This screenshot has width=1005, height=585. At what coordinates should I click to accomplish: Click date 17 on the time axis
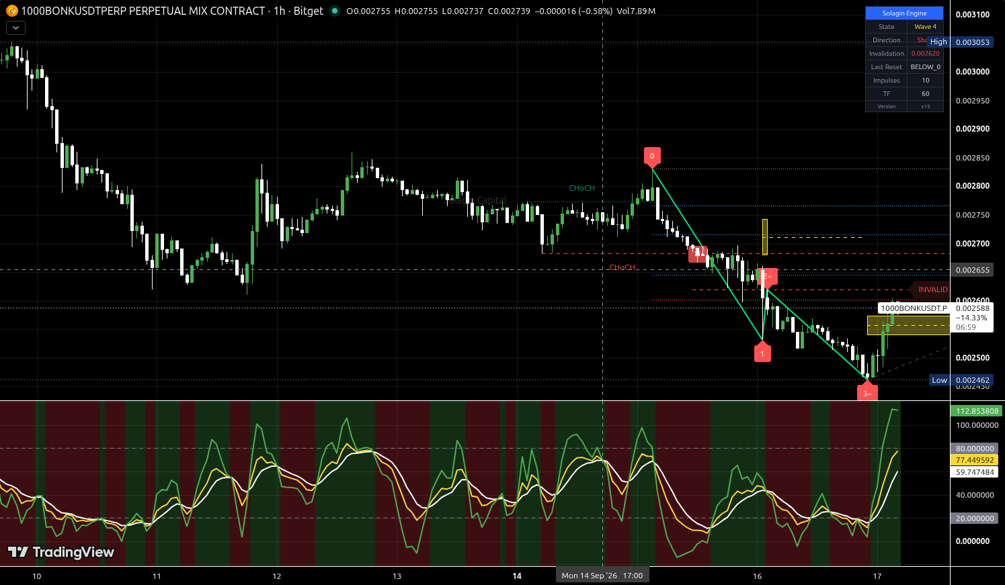(x=877, y=576)
